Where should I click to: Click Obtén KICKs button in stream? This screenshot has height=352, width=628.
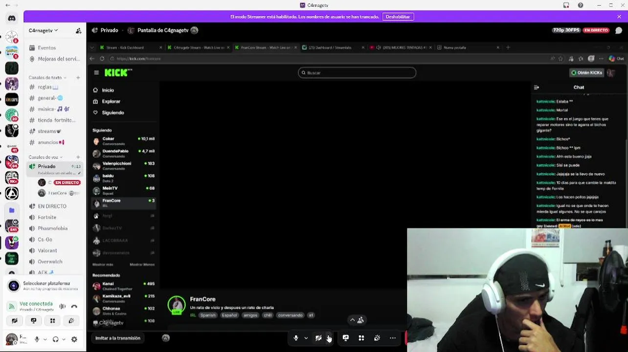click(587, 73)
